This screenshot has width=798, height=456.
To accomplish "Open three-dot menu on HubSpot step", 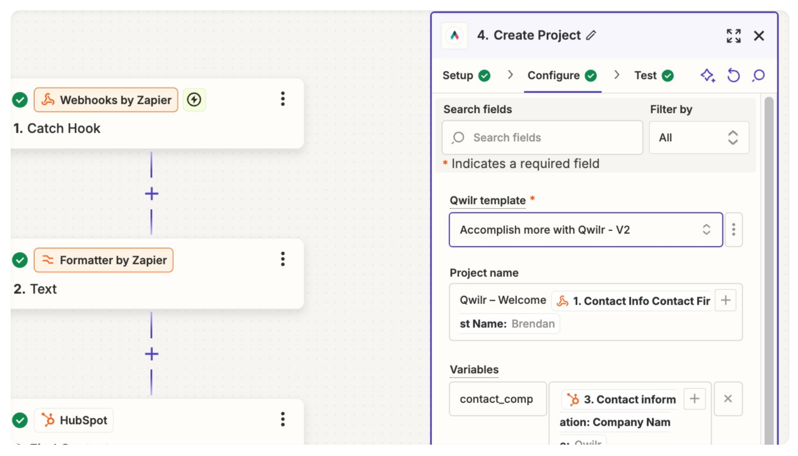I will point(283,420).
